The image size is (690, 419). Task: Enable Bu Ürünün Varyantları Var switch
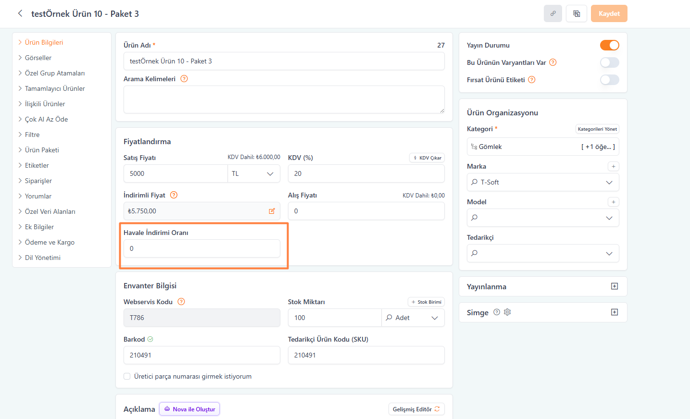609,62
